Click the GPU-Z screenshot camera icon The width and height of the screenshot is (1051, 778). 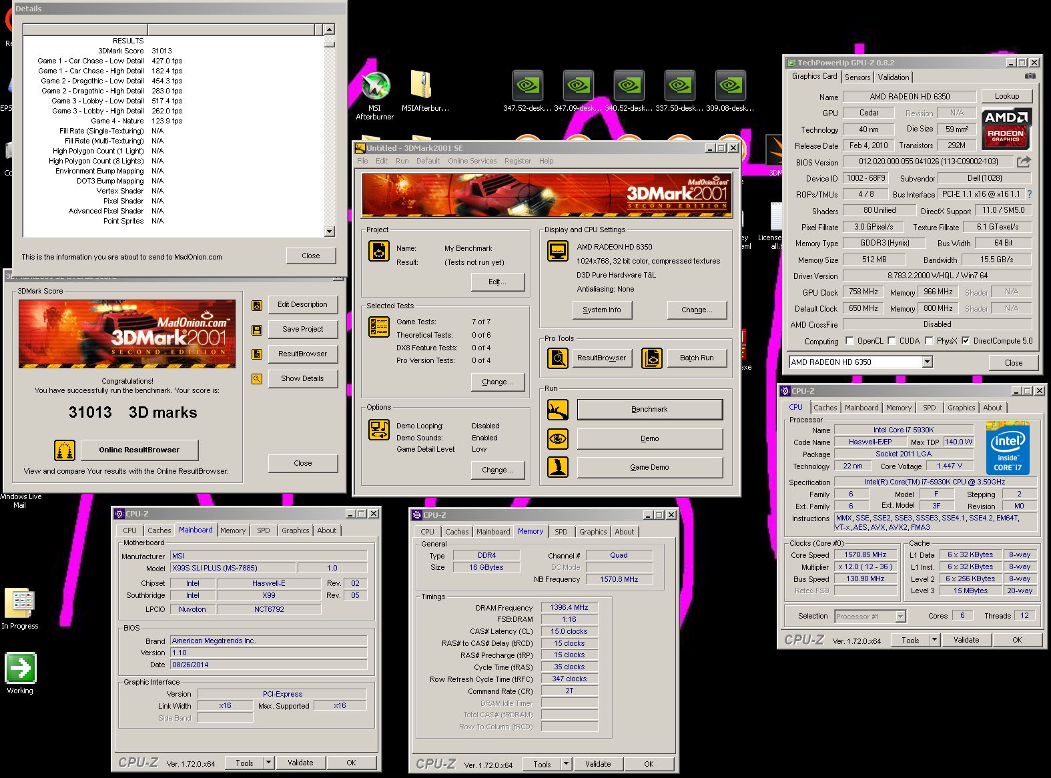(x=1030, y=76)
